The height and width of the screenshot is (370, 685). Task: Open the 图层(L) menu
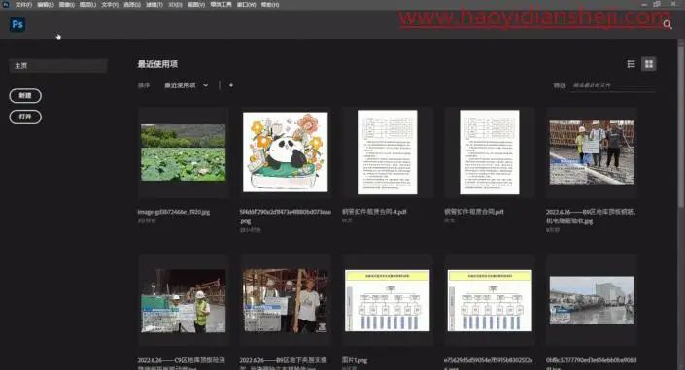pyautogui.click(x=87, y=4)
